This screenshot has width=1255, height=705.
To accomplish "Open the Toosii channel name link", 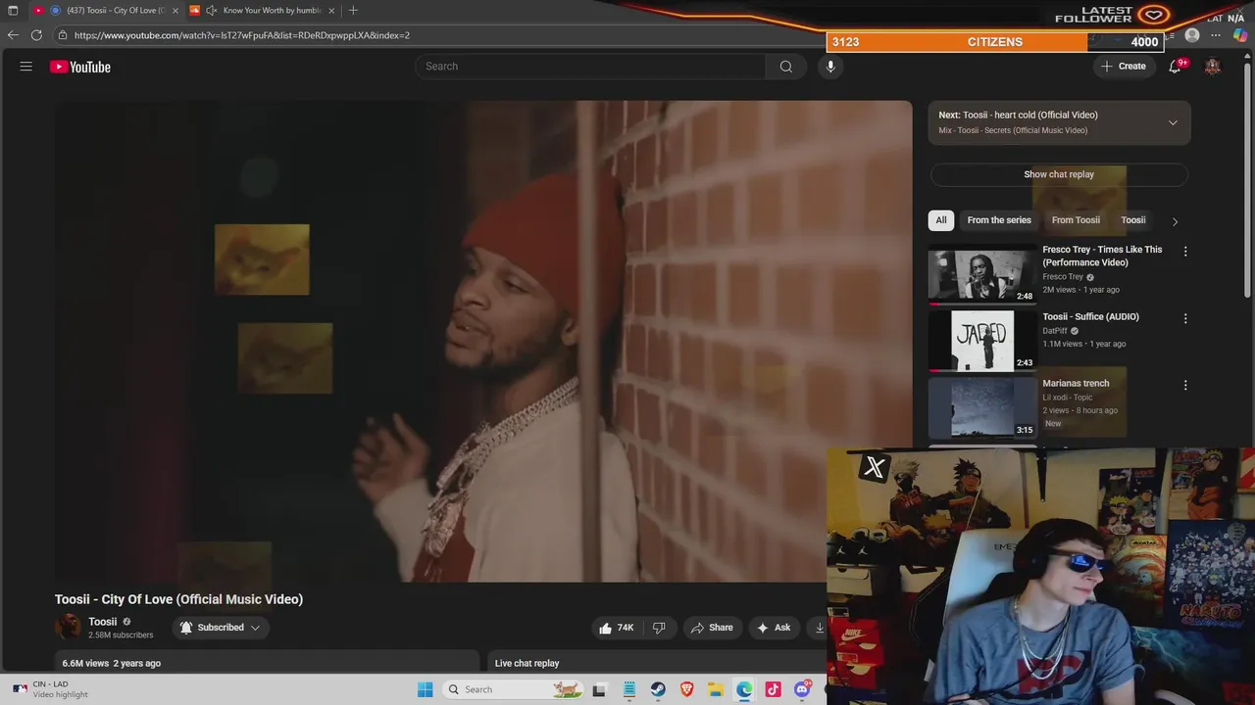I will pyautogui.click(x=103, y=622).
